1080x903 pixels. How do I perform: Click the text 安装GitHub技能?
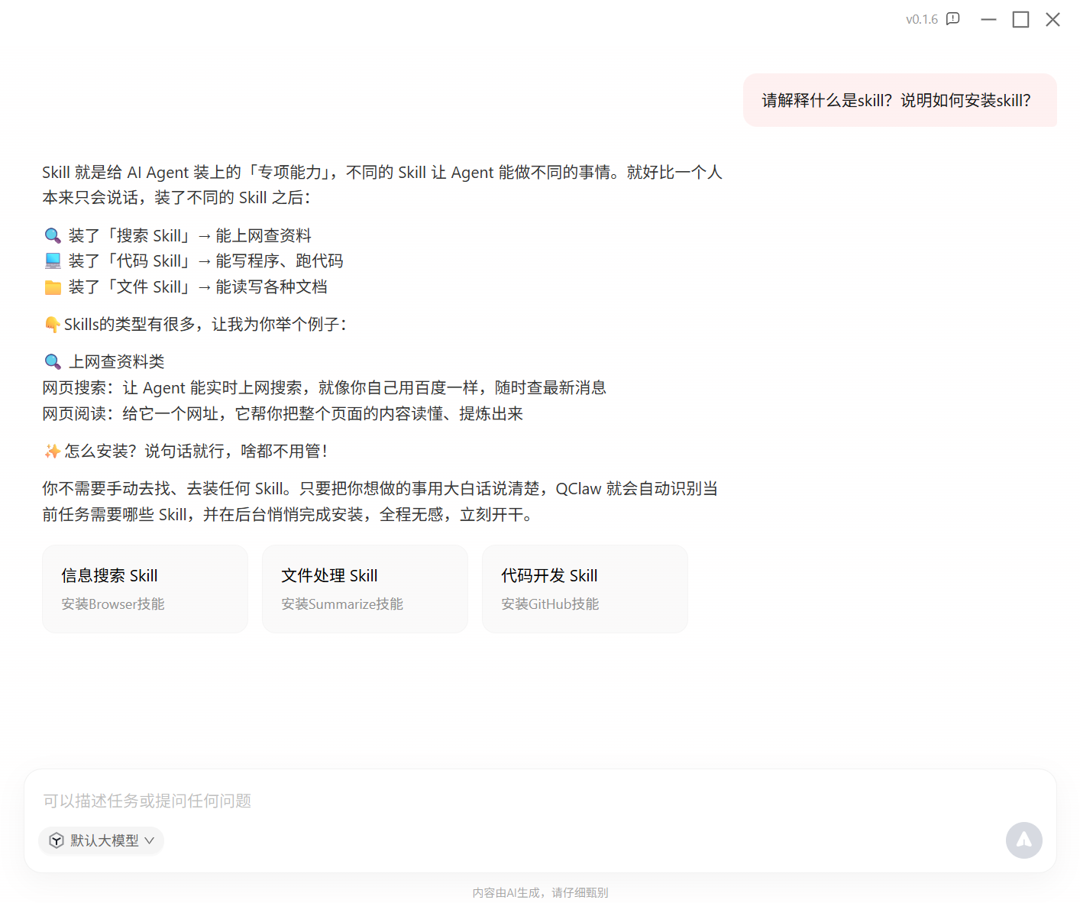pos(550,604)
